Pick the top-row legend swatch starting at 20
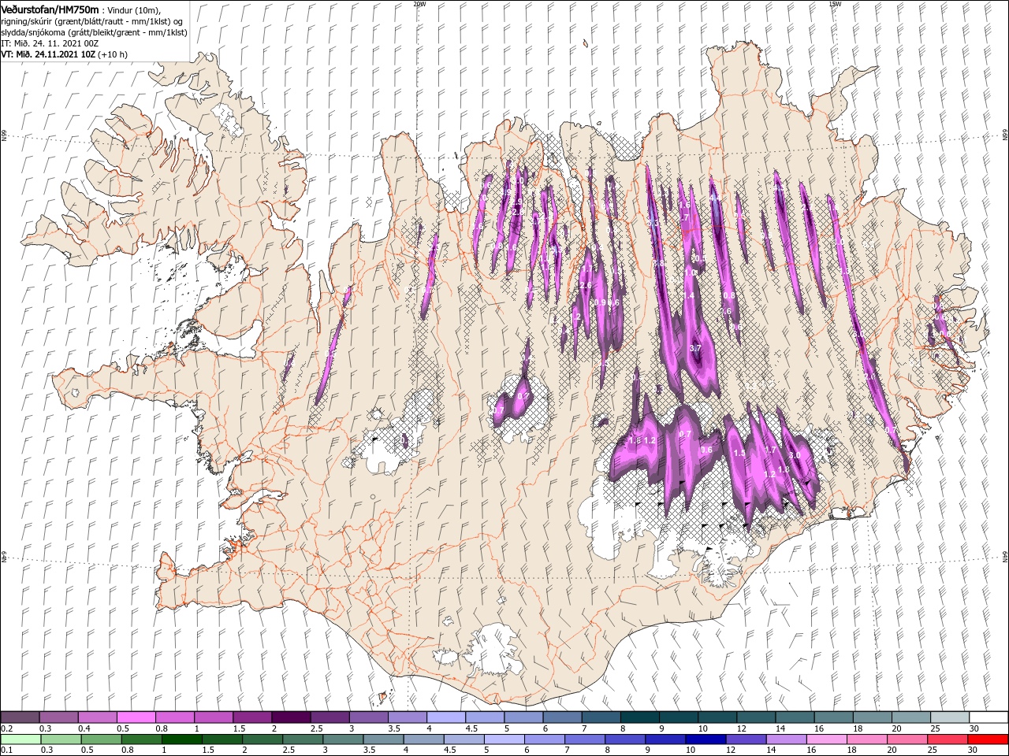Image resolution: width=1009 pixels, height=756 pixels. tap(910, 717)
